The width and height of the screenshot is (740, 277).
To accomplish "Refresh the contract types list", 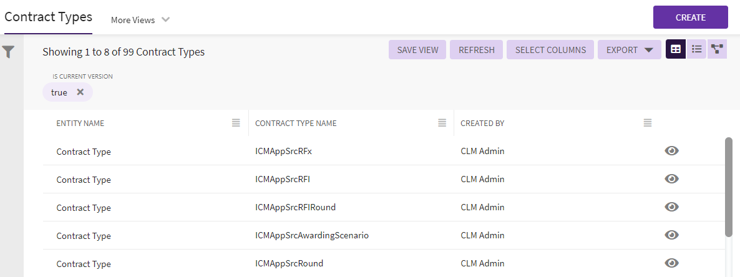I will (476, 50).
